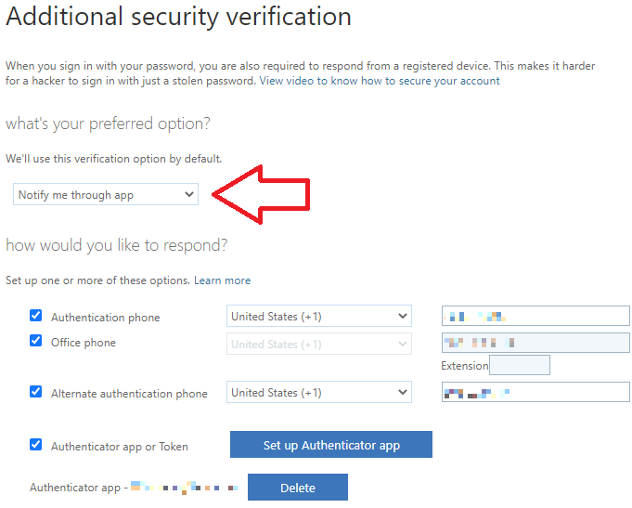This screenshot has height=508, width=632.
Task: Disable the Authenticator app or Token checkbox
Action: coord(35,445)
